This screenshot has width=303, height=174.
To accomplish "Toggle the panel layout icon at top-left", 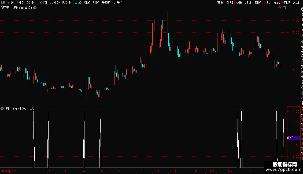I will [x=3, y=2].
